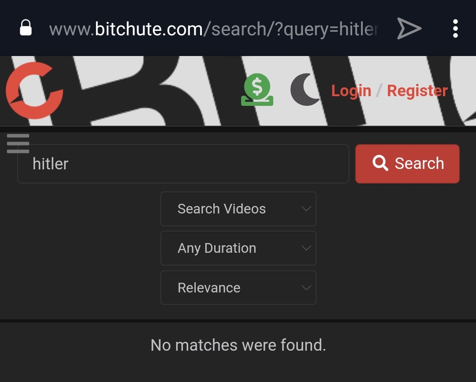This screenshot has width=476, height=382.
Task: Click the magnifying glass in the Search button
Action: [380, 163]
